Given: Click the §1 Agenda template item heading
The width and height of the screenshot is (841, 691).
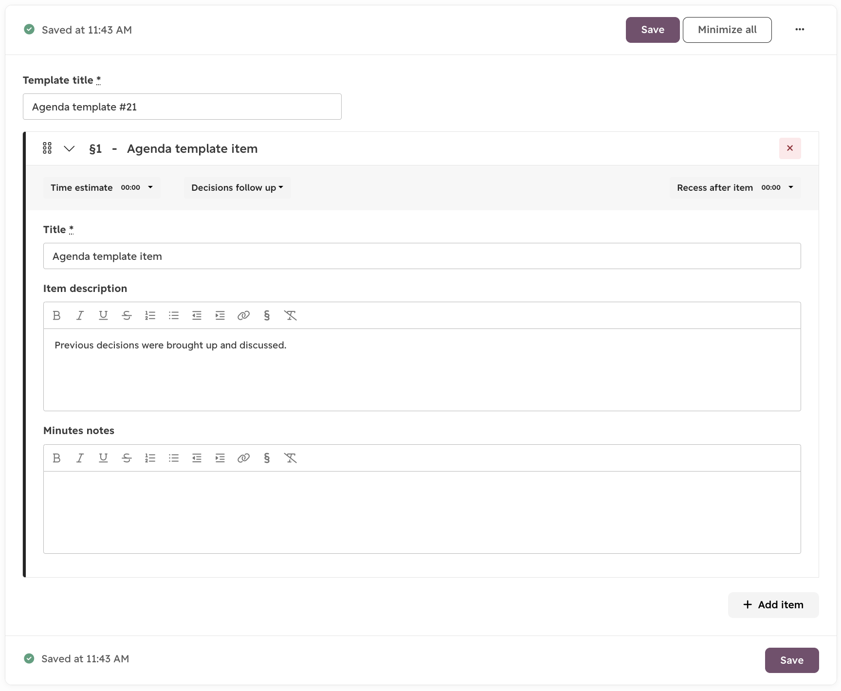Looking at the screenshot, I should point(173,148).
